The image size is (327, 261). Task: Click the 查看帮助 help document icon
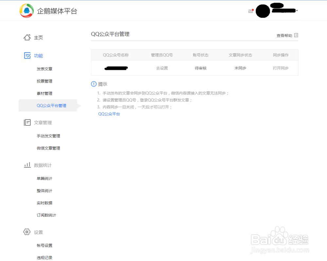click(x=296, y=35)
